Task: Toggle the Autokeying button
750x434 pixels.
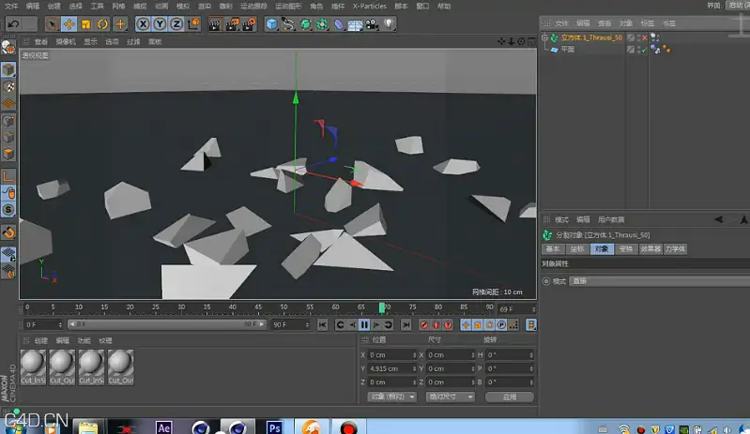Action: click(x=436, y=324)
